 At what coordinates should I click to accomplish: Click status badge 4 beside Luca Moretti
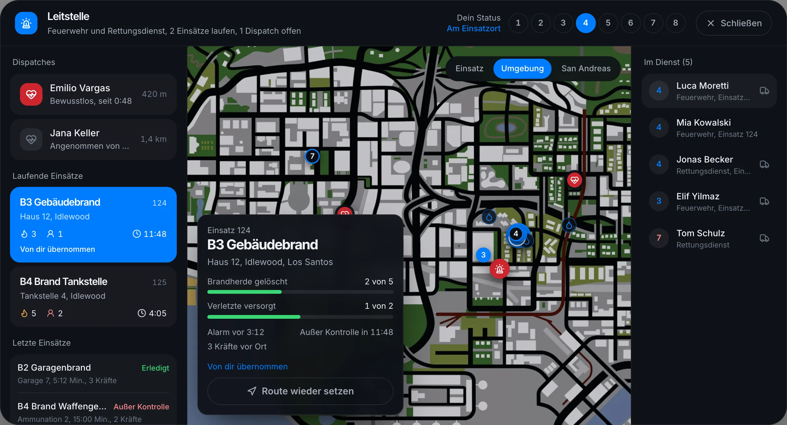click(659, 91)
